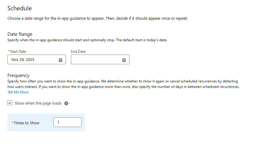Open the Tell Me More link
This screenshot has width=256, height=144.
[18, 92]
